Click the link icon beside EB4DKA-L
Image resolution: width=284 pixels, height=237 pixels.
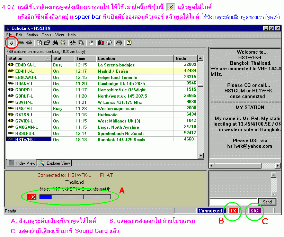pyautogui.click(x=11, y=65)
